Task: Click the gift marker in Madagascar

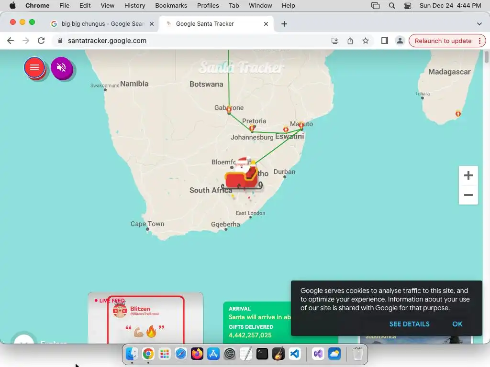Action: point(458,114)
